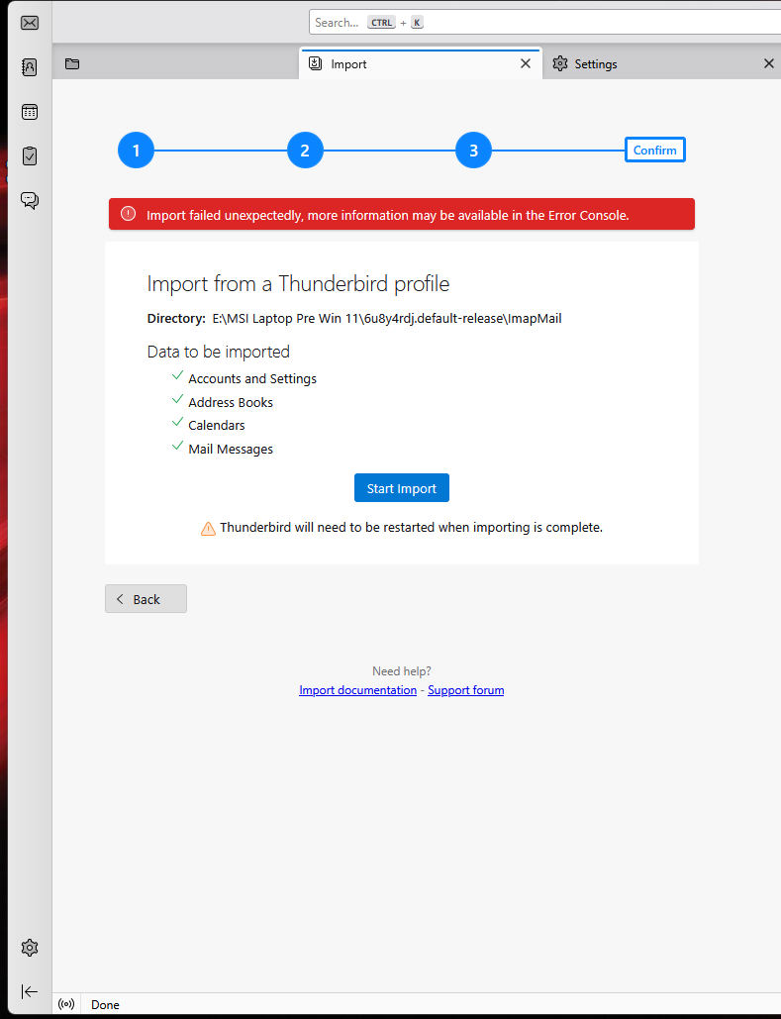
Task: Click the online status icon in status bar
Action: pyautogui.click(x=66, y=1004)
